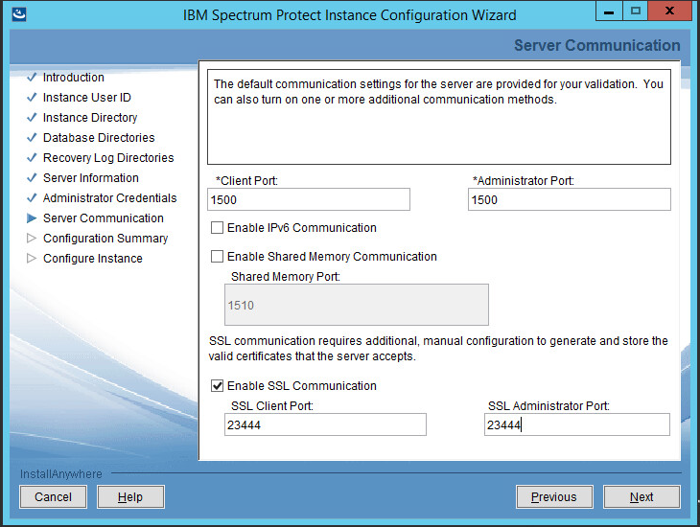Go back with the Previous button
The height and width of the screenshot is (527, 700).
(x=553, y=497)
